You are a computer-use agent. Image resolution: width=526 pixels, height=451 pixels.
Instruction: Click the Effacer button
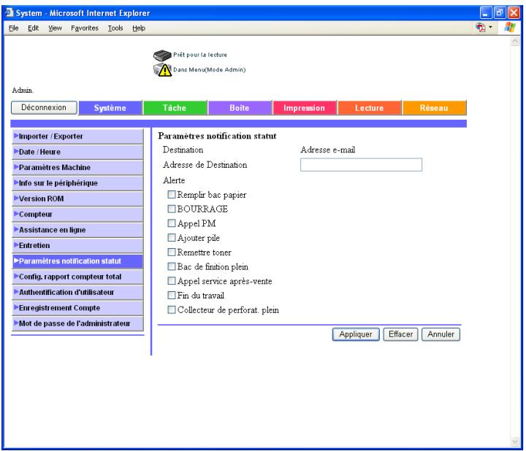pos(400,334)
